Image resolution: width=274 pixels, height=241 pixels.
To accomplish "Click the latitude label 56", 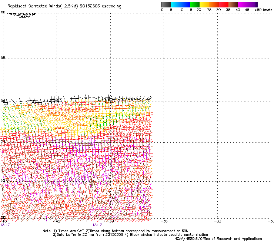I will coord(3,100).
